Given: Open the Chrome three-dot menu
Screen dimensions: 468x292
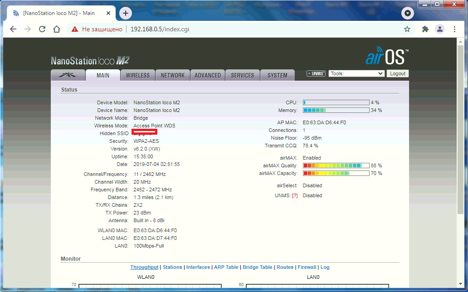Looking at the screenshot, I should [x=454, y=29].
